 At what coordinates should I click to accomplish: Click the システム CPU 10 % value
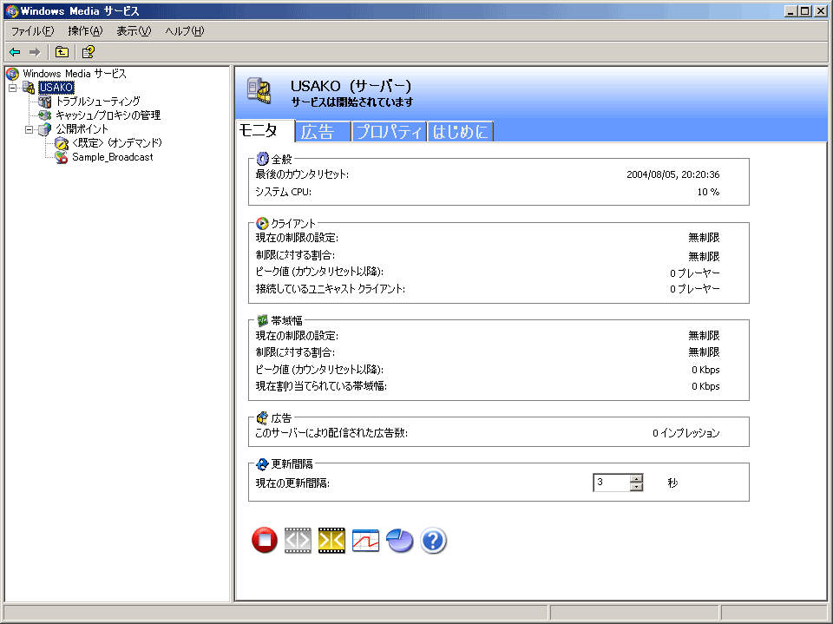(x=709, y=192)
